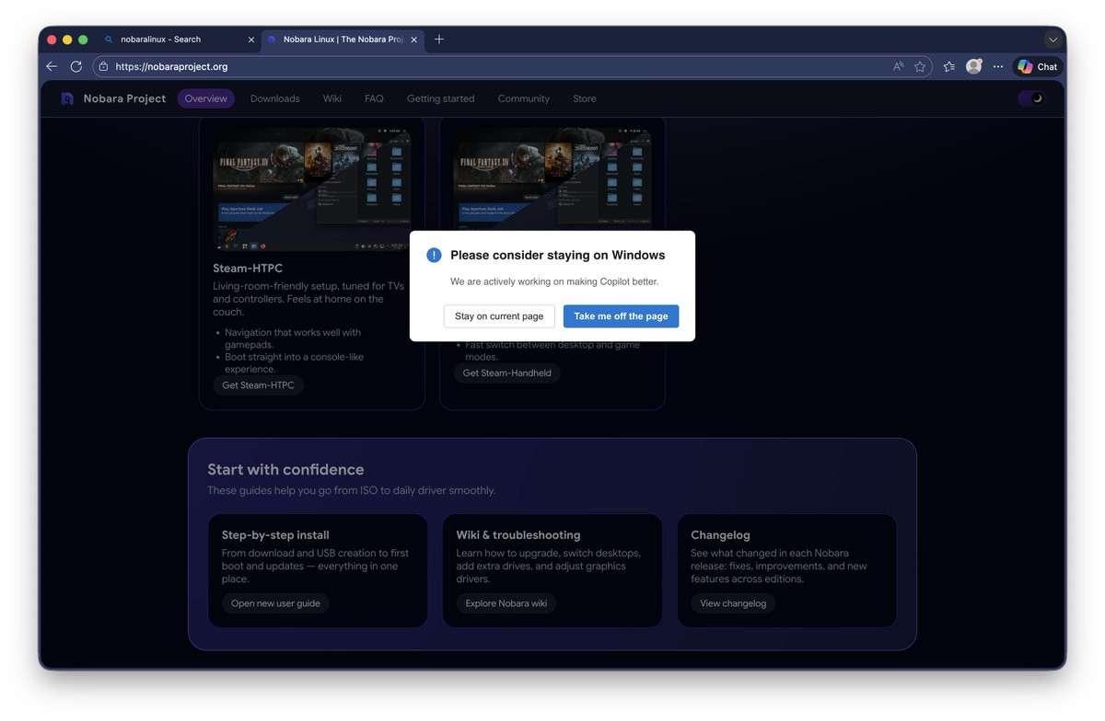Screen dimensions: 1105x721
Task: Click Take me off the page button
Action: pyautogui.click(x=622, y=316)
